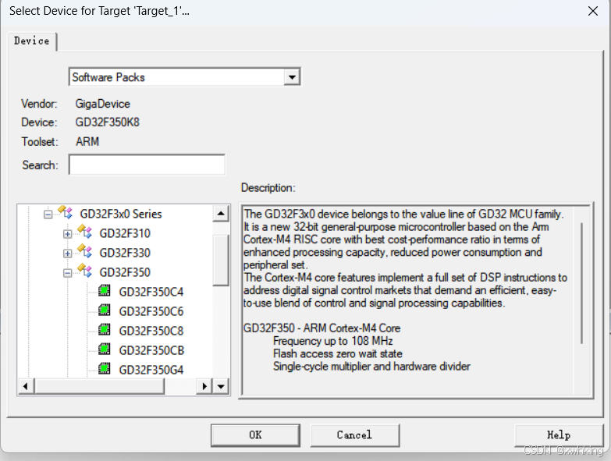Click the green chip icon for GD32F350G4
This screenshot has width=611, height=461.
pos(104,368)
